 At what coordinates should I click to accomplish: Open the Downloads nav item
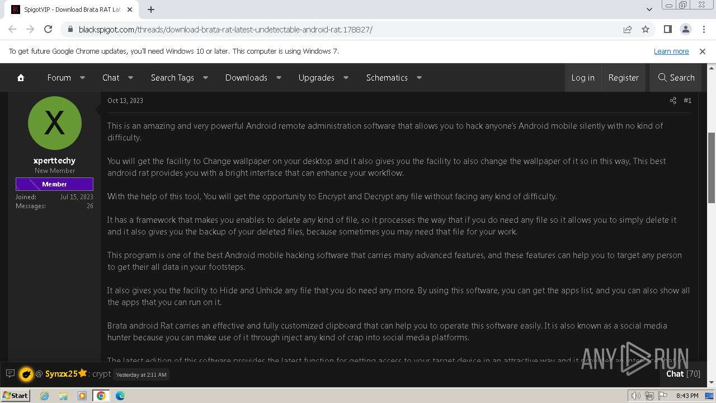(246, 78)
